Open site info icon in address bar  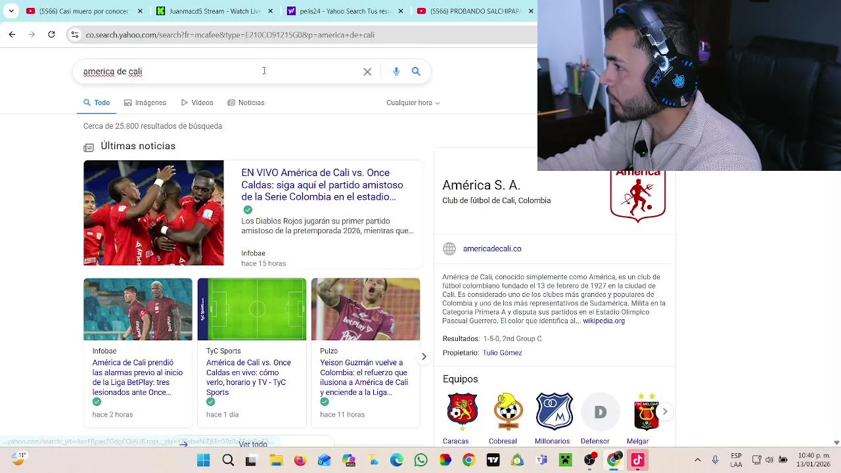coord(75,35)
